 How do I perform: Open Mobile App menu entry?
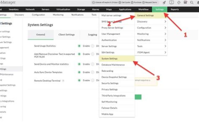pos(117,114)
